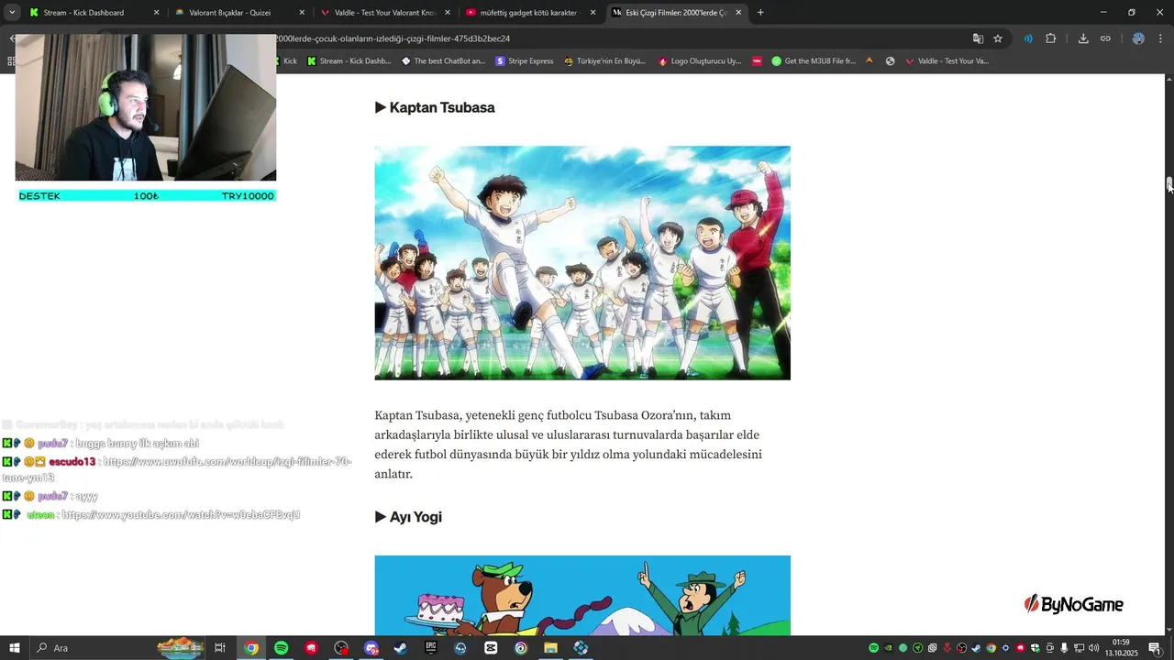This screenshot has width=1174, height=660.
Task: Open the Chrome downloads icon
Action: click(x=1083, y=38)
